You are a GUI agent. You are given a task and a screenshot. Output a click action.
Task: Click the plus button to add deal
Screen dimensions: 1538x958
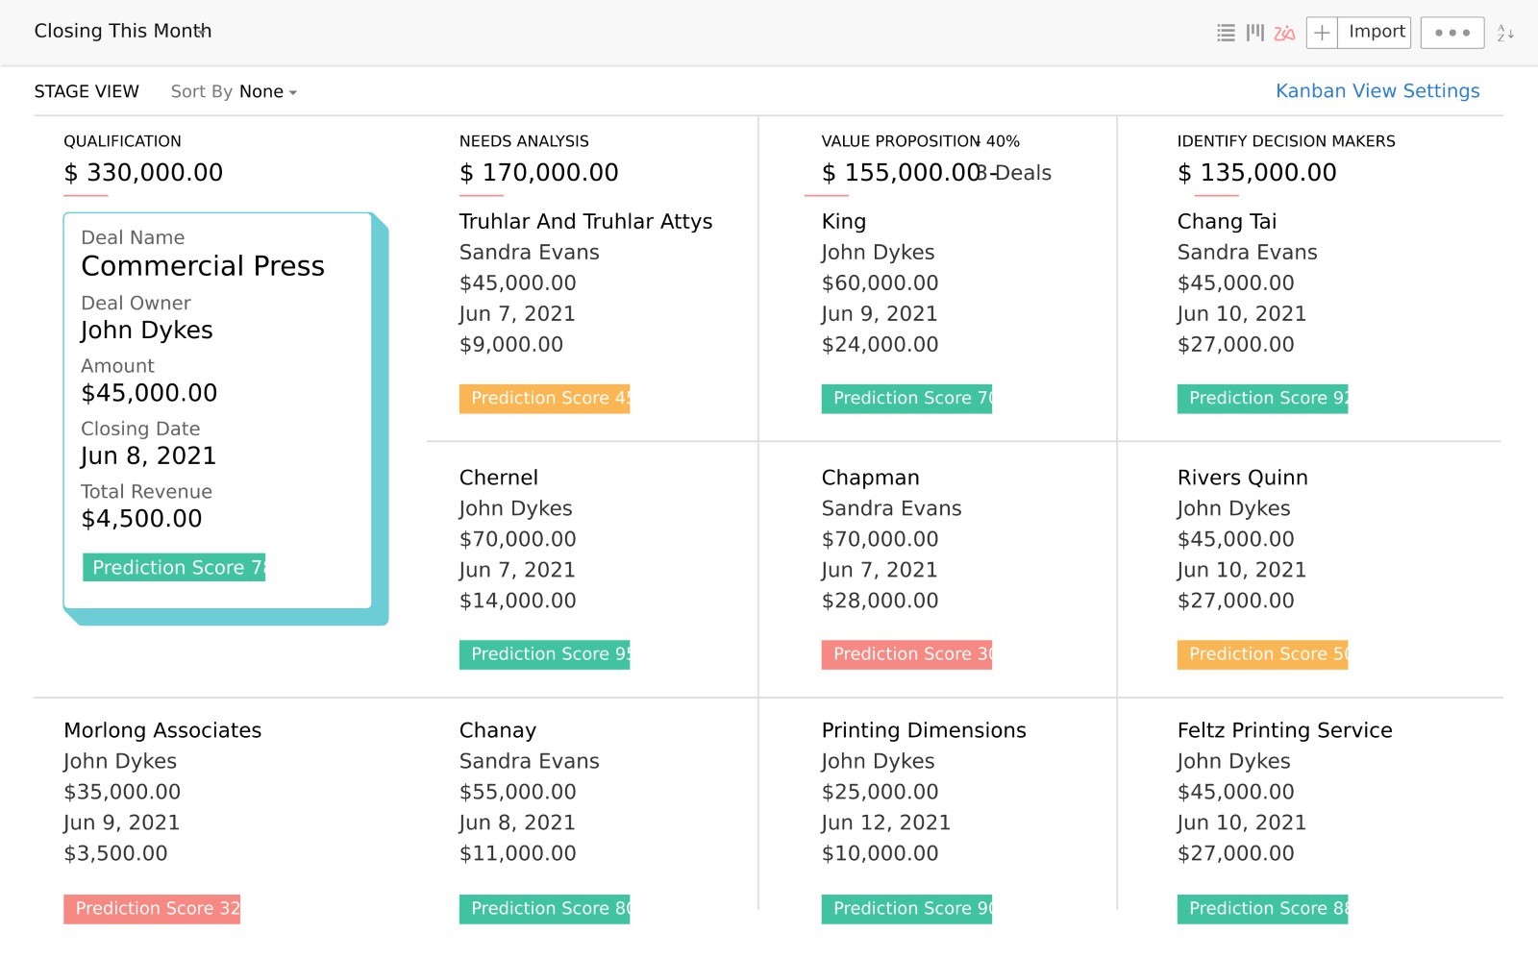pyautogui.click(x=1323, y=33)
